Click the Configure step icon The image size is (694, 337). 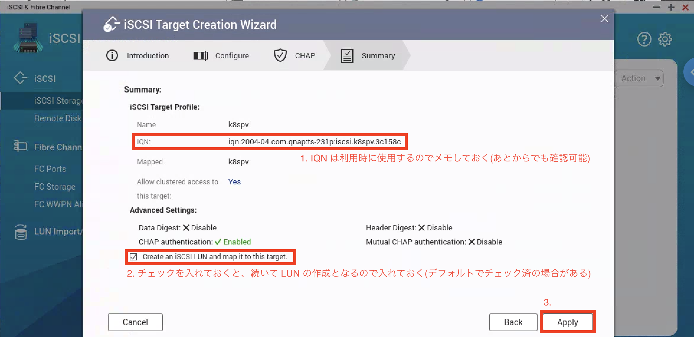click(x=201, y=55)
